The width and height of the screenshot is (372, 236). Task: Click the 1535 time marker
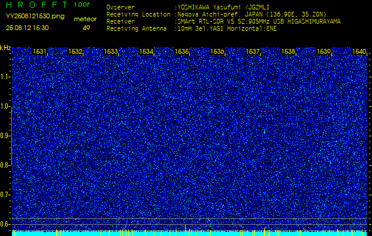pos(182,51)
